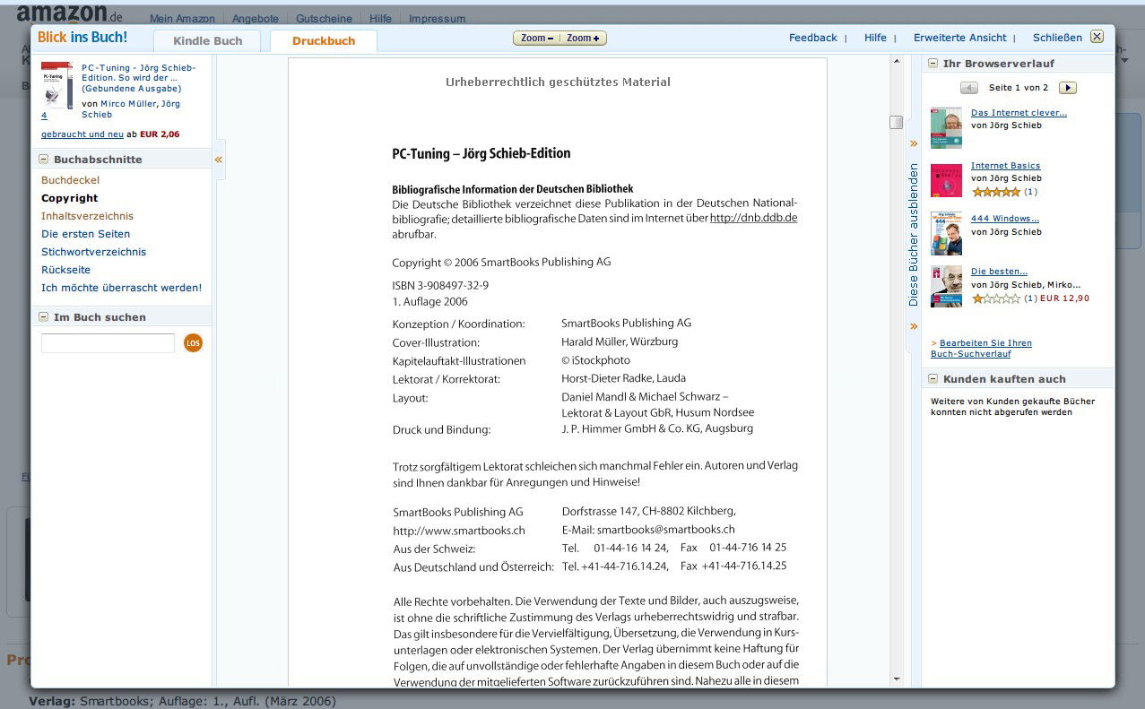Open the Internet Basics book cover thumbnail
Image resolution: width=1145 pixels, height=709 pixels.
tap(946, 180)
